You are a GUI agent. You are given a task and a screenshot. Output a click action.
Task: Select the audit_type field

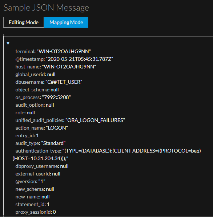click(28, 143)
